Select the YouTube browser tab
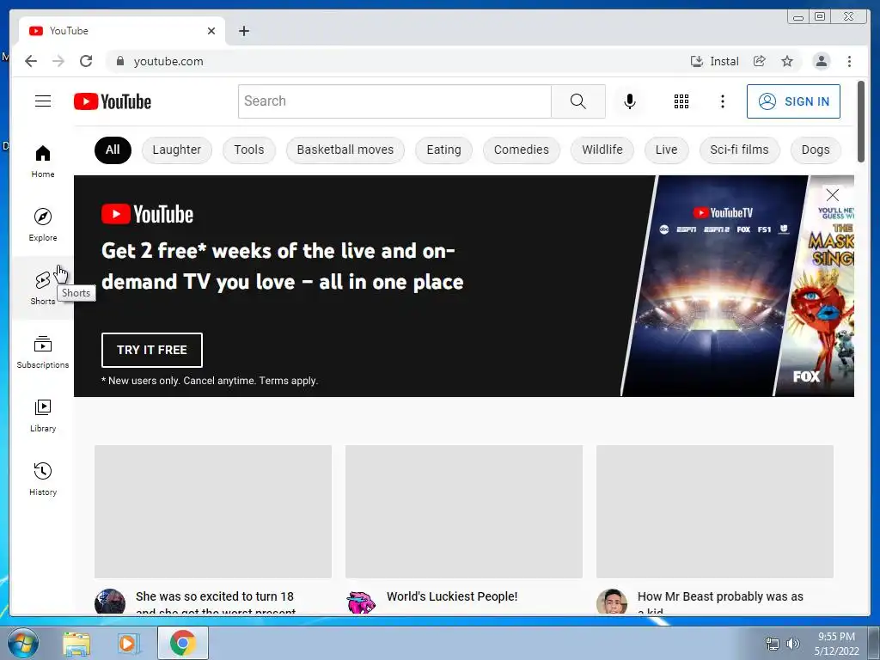This screenshot has width=880, height=660. pyautogui.click(x=122, y=31)
